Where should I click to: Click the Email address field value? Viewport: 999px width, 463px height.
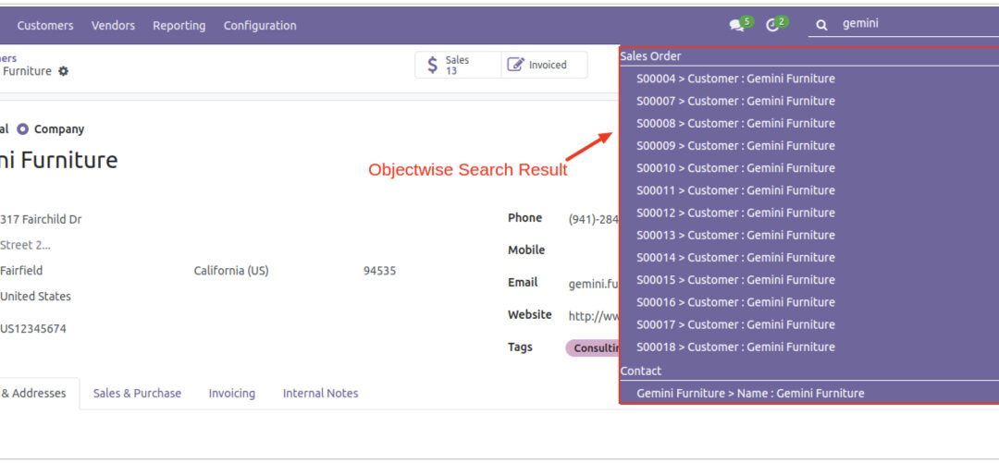click(594, 284)
